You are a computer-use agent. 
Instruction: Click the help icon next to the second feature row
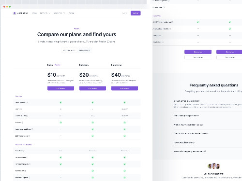click(21, 109)
